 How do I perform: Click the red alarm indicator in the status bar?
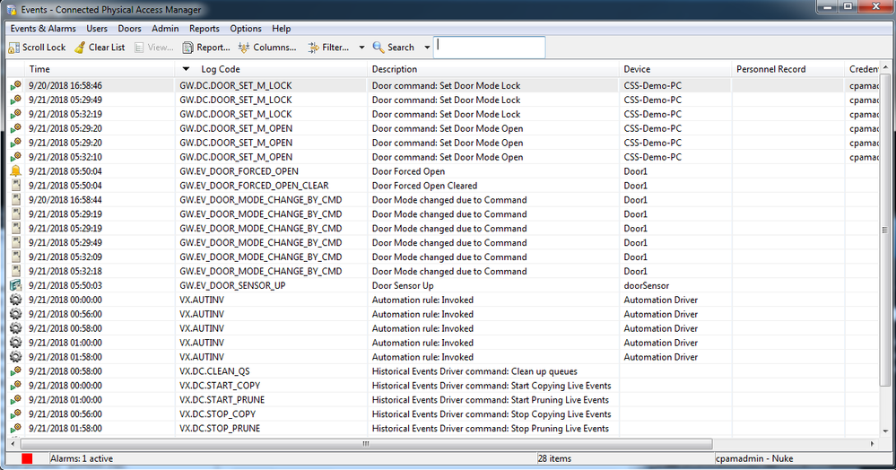[27, 458]
